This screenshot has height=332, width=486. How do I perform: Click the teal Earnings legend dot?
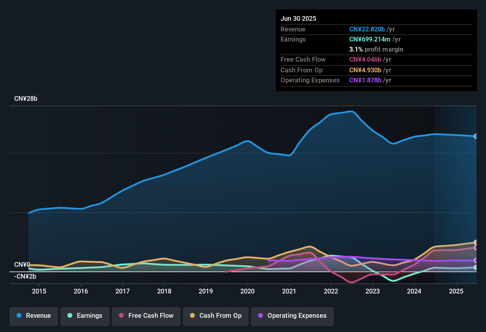coord(70,316)
